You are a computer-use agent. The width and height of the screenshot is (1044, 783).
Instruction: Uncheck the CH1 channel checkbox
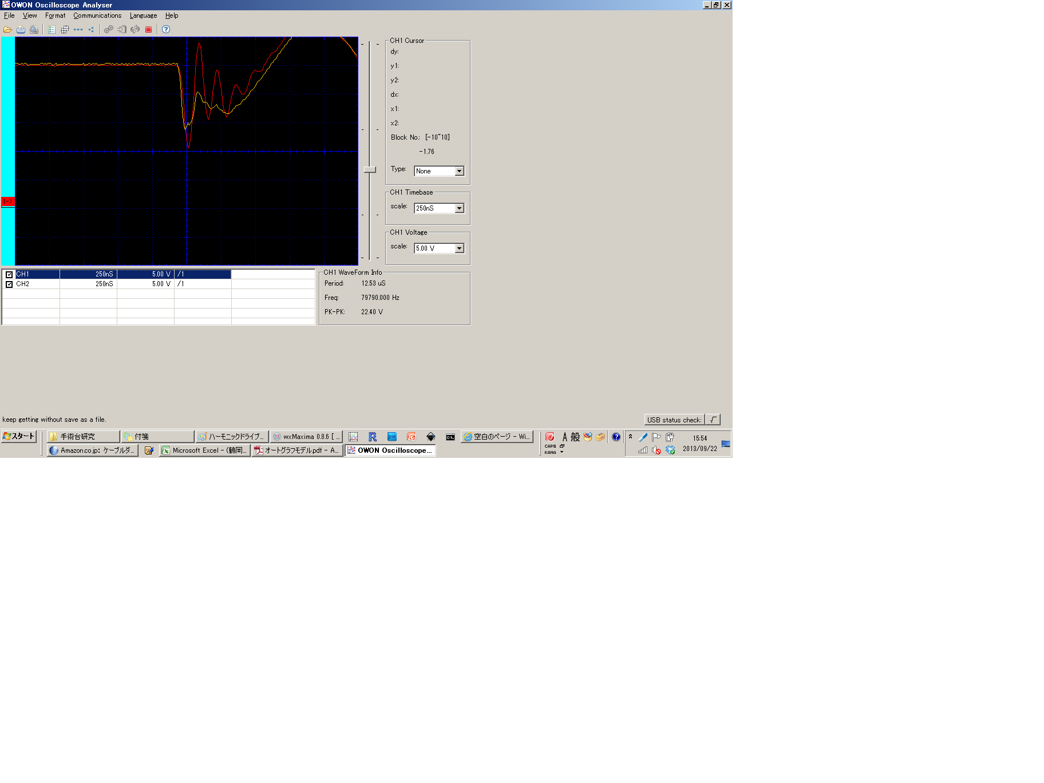click(x=9, y=275)
